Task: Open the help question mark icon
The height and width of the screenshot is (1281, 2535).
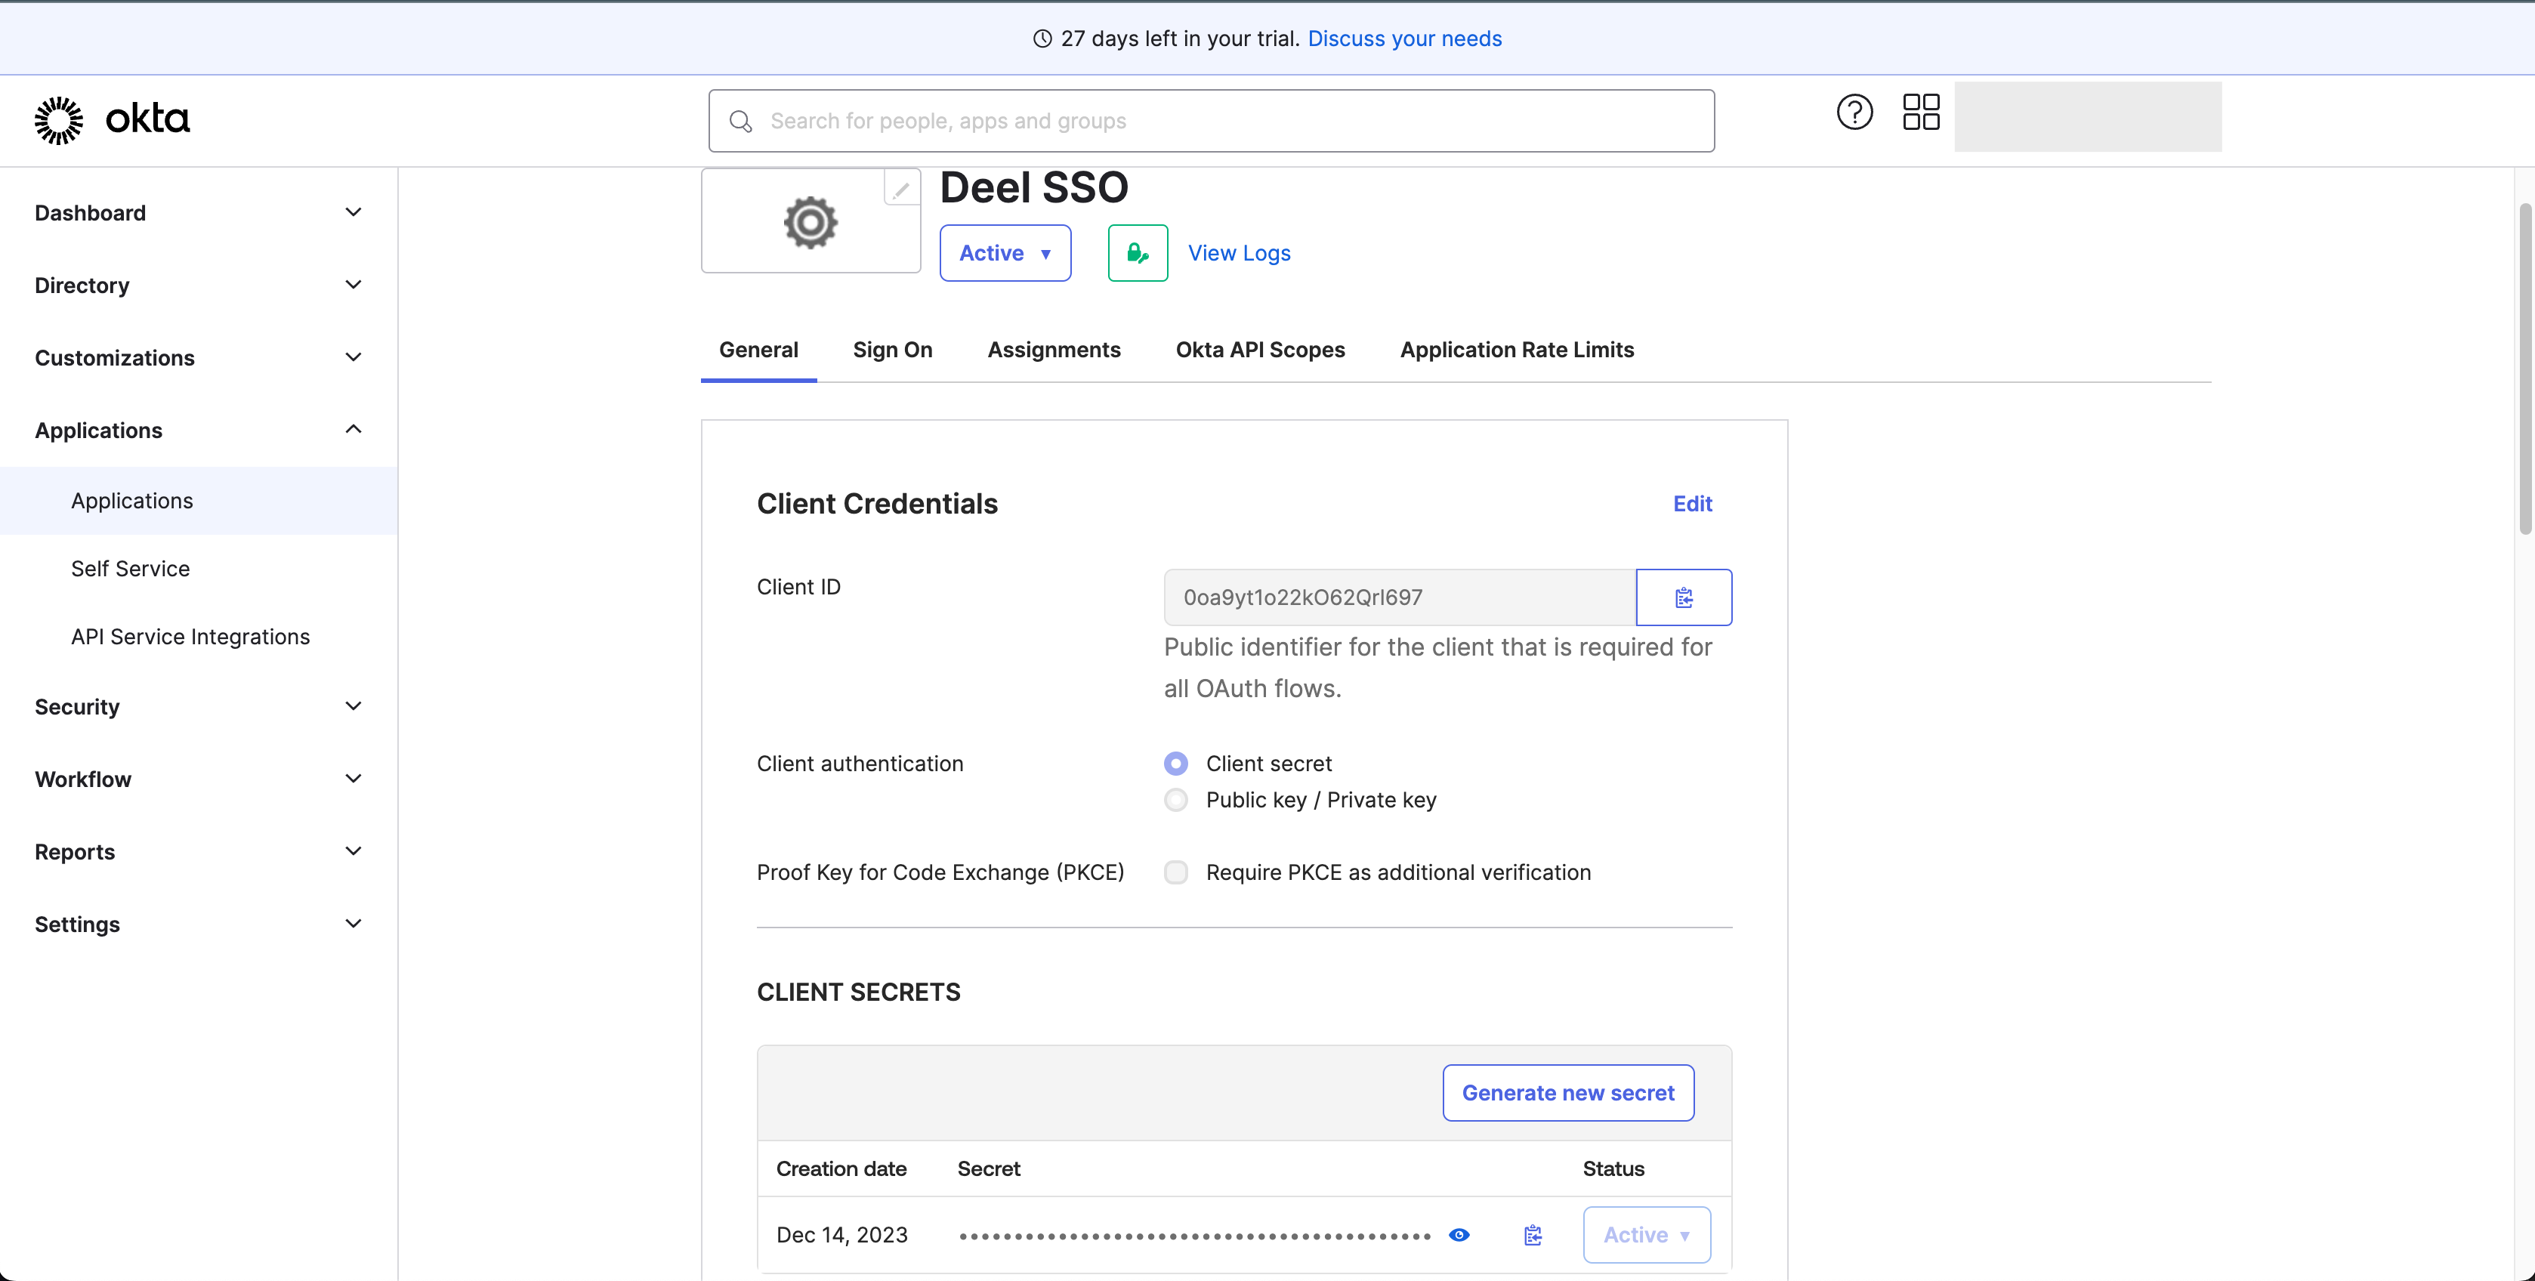Action: click(x=1854, y=112)
